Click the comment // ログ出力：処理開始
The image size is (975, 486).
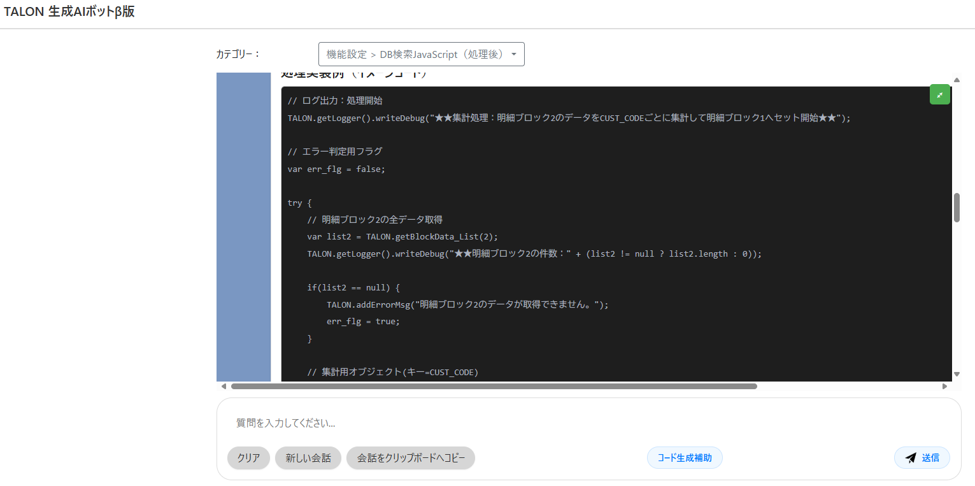tap(335, 101)
